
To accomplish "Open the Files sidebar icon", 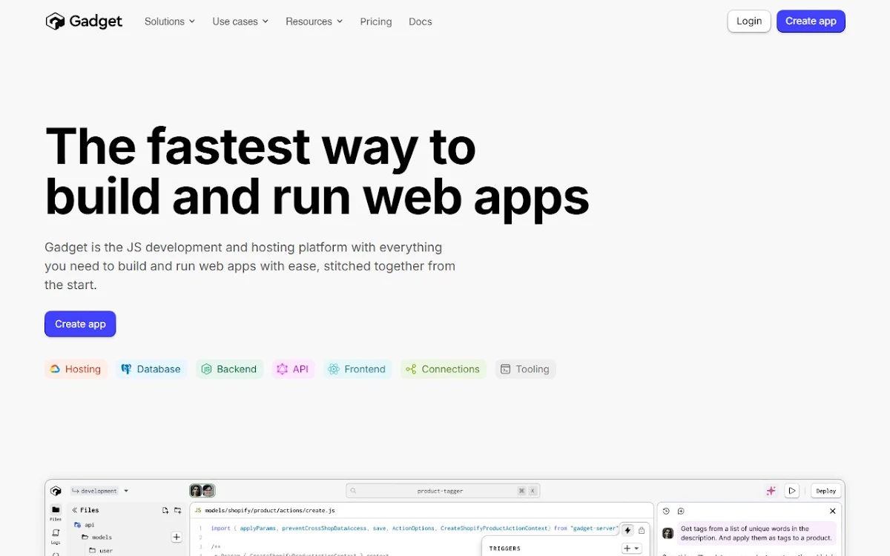I will 56,513.
